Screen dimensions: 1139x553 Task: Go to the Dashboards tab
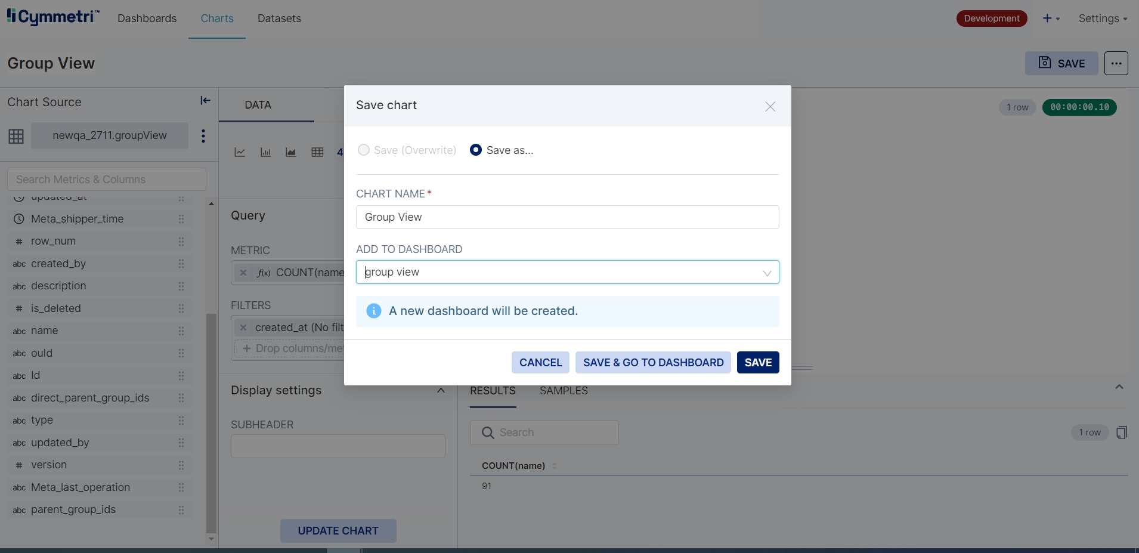(x=147, y=18)
